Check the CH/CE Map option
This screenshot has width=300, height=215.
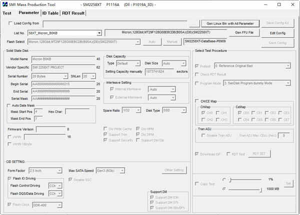pos(196,101)
